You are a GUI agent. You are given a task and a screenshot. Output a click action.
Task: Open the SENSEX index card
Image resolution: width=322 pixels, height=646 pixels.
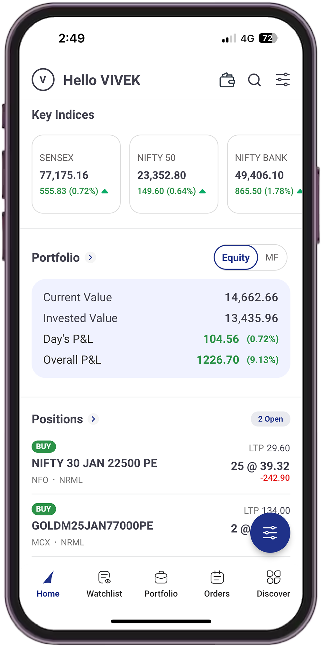coord(76,174)
